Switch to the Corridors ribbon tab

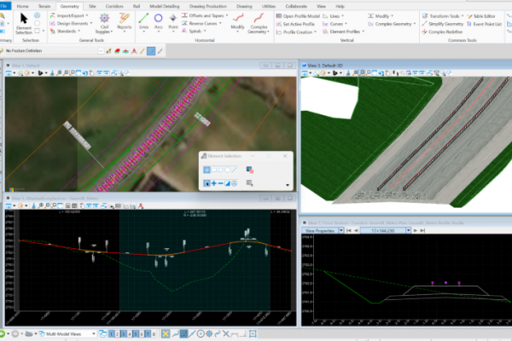(x=113, y=5)
